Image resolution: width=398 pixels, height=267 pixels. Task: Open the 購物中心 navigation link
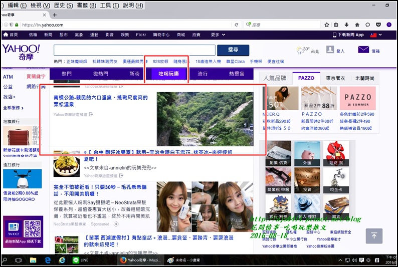tap(161, 35)
